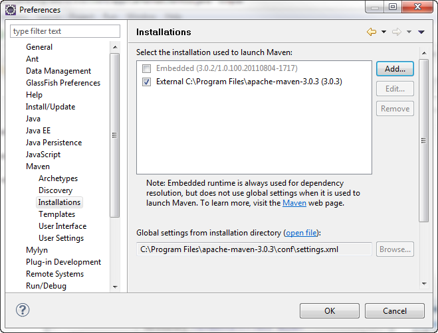This screenshot has width=438, height=333.
Task: Open the forward history dropdown arrow
Action: [x=409, y=32]
